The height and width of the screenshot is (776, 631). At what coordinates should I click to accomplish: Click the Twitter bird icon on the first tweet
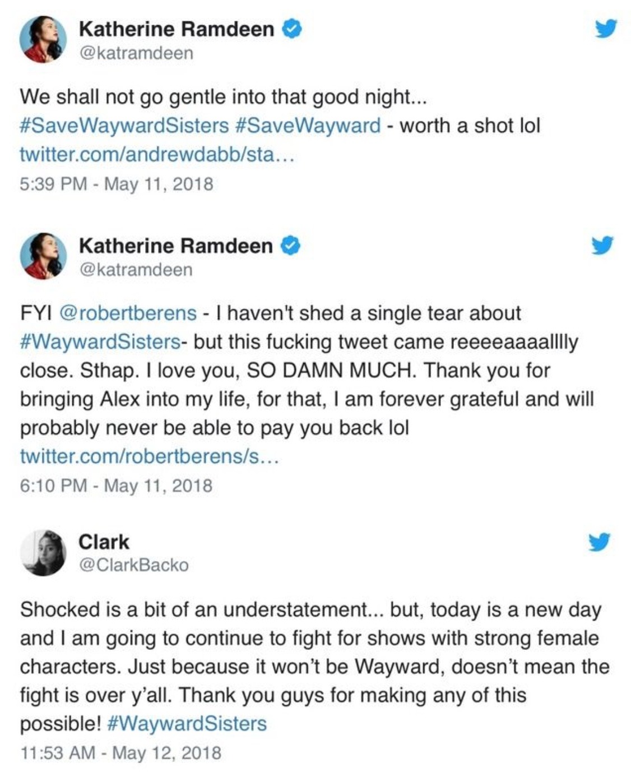[x=606, y=29]
